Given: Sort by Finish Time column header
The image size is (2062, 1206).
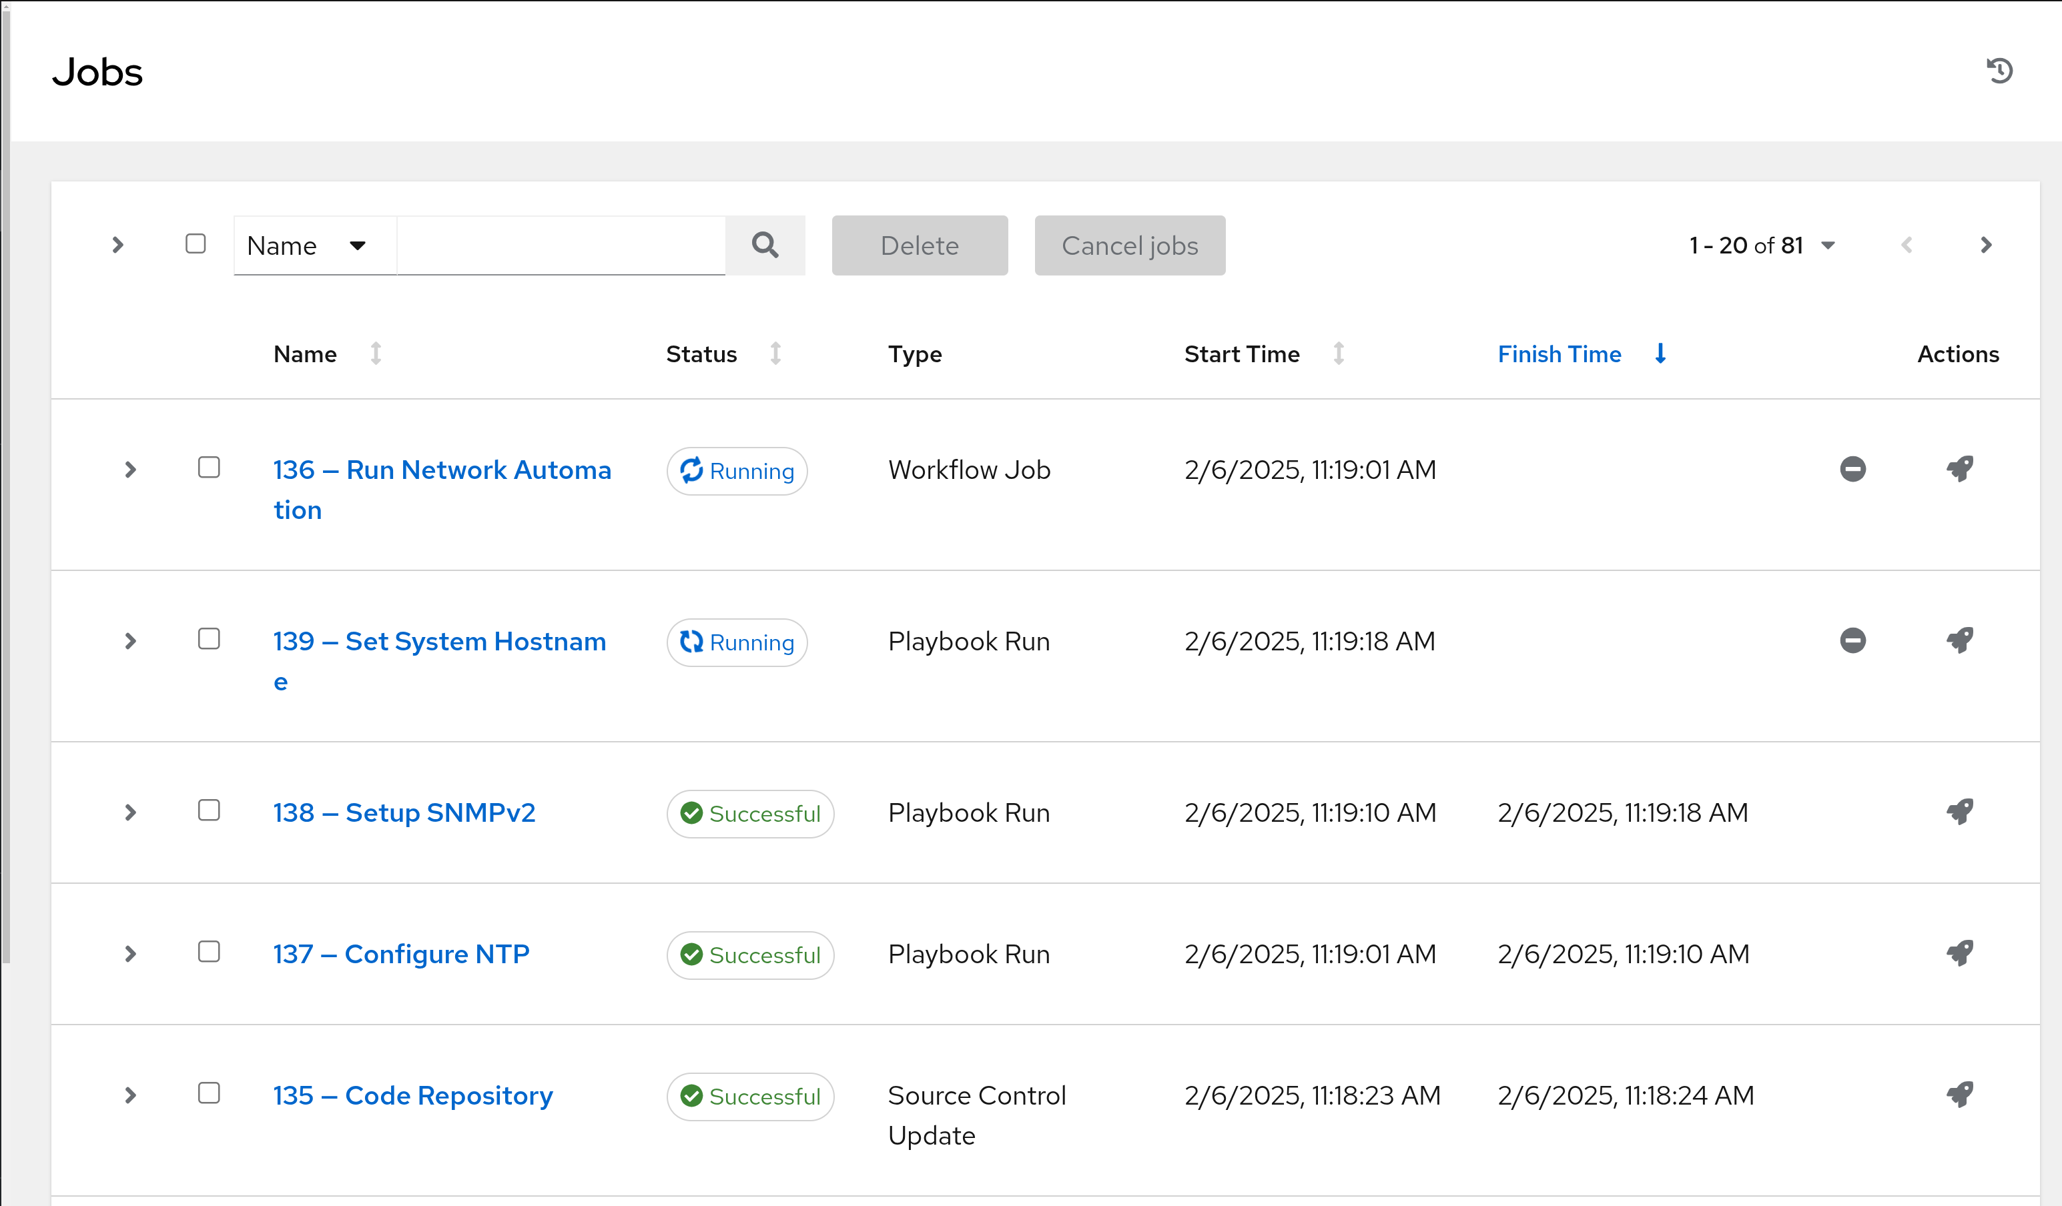Looking at the screenshot, I should coord(1559,354).
